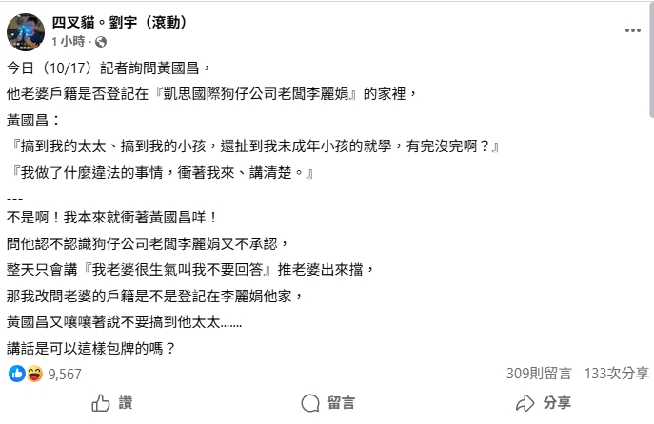Viewport: 654px width, 424px height.
Task: Click the blue thumbs-up reaction icon
Action: [16, 374]
